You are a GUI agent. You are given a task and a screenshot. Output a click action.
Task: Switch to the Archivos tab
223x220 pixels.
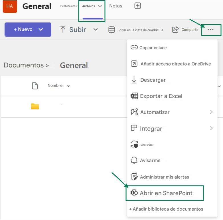click(x=88, y=6)
